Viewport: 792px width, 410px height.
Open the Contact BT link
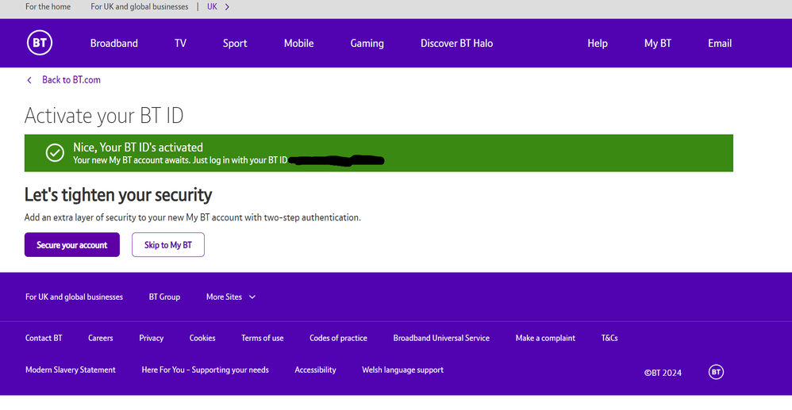44,339
